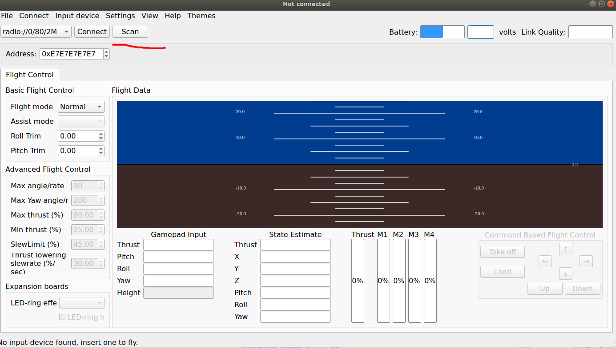The height and width of the screenshot is (348, 616).
Task: Click the Scan button
Action: [x=130, y=32]
